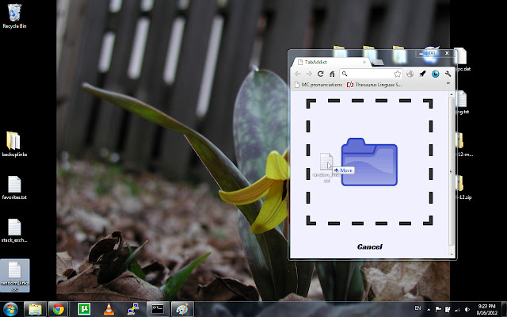Viewport: 507px width, 317px height.
Task: Click the page scrollbar's down arrow
Action: [452, 254]
